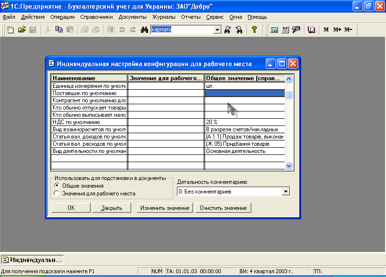Expand the search text dropdown arrow
The image size is (386, 277).
pyautogui.click(x=217, y=30)
